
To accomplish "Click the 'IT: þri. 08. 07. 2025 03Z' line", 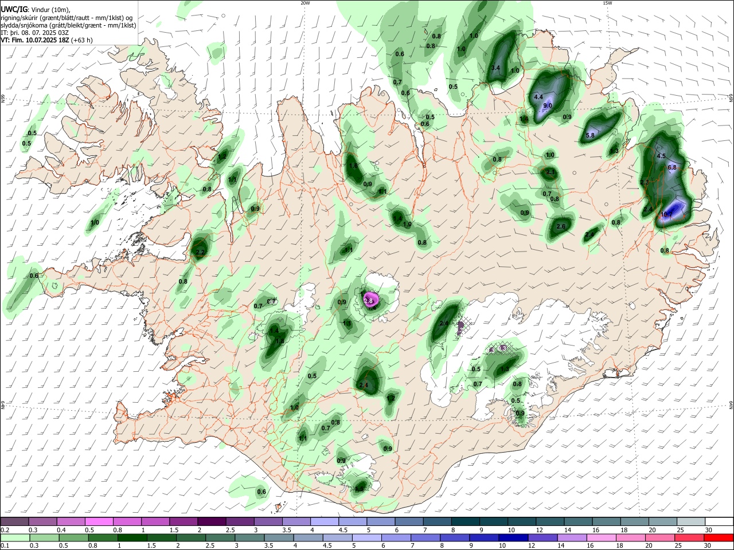I will pos(34,33).
